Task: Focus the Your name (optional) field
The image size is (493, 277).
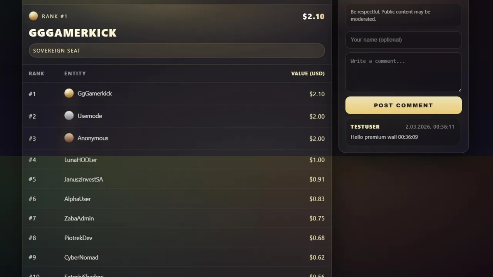Action: point(403,40)
